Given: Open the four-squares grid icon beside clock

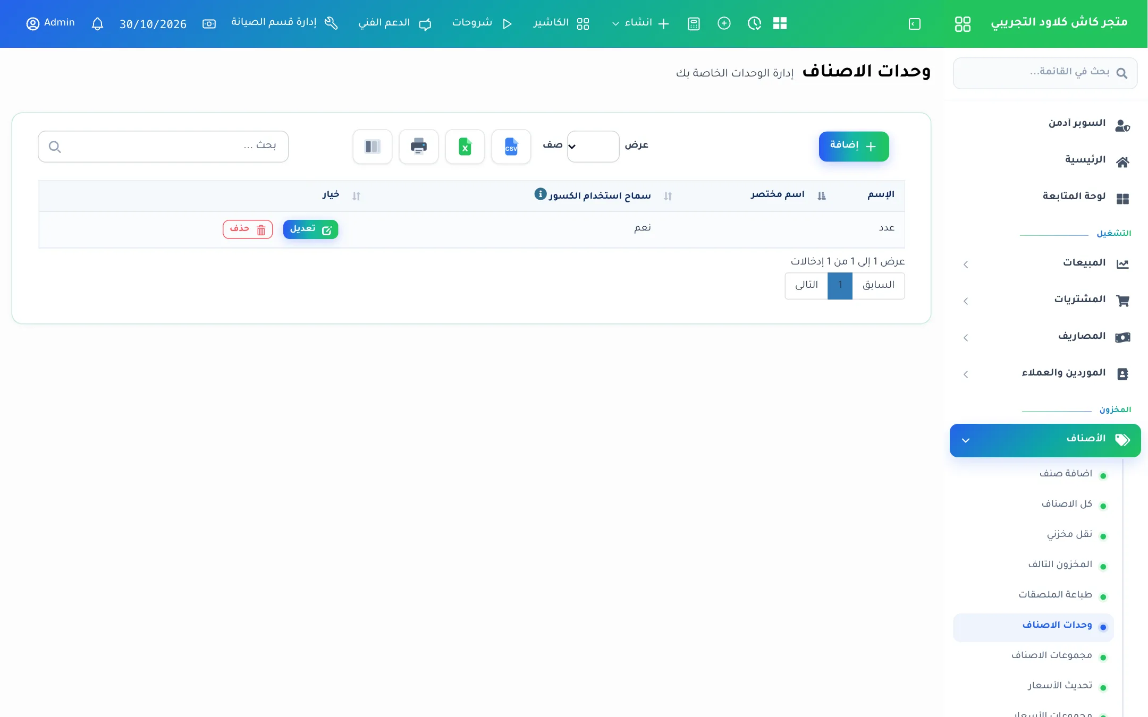Looking at the screenshot, I should tap(780, 23).
